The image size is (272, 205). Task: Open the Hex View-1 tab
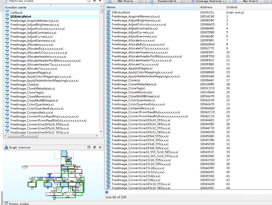coord(250,1)
